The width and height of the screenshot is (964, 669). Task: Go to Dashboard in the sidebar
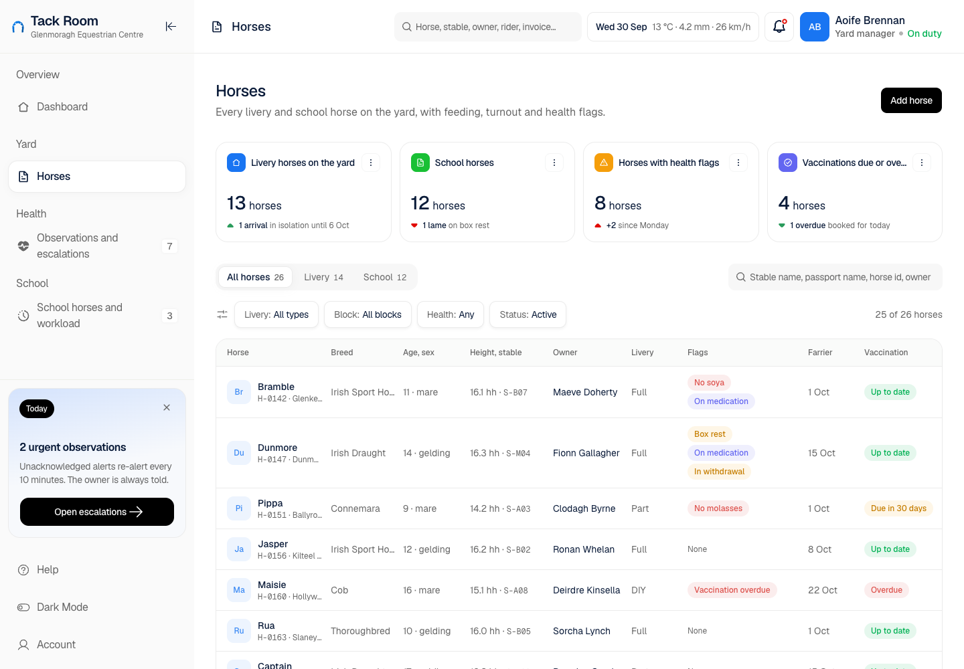(x=97, y=107)
